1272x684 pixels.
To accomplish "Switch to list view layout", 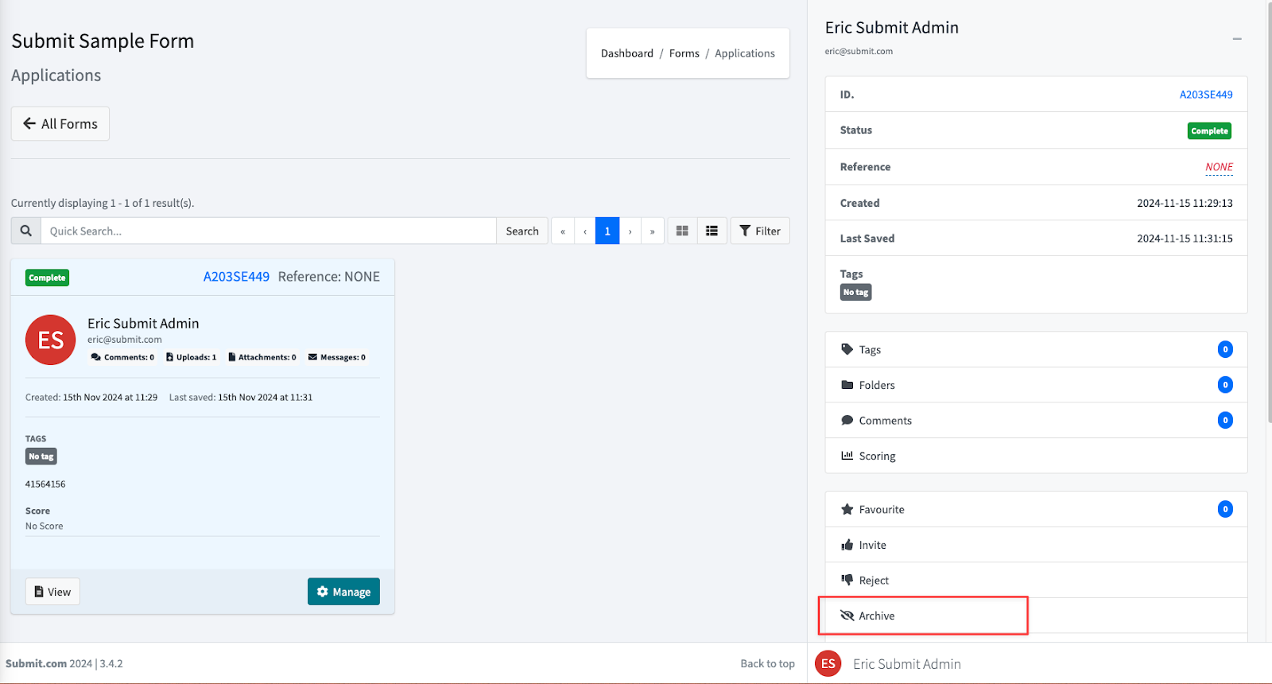I will point(712,231).
